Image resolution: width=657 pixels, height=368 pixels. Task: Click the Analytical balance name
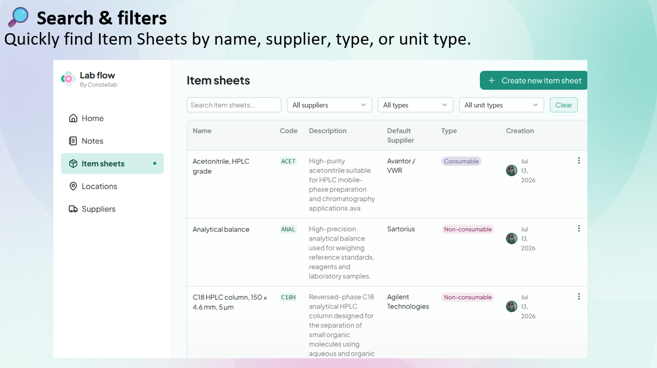(221, 229)
